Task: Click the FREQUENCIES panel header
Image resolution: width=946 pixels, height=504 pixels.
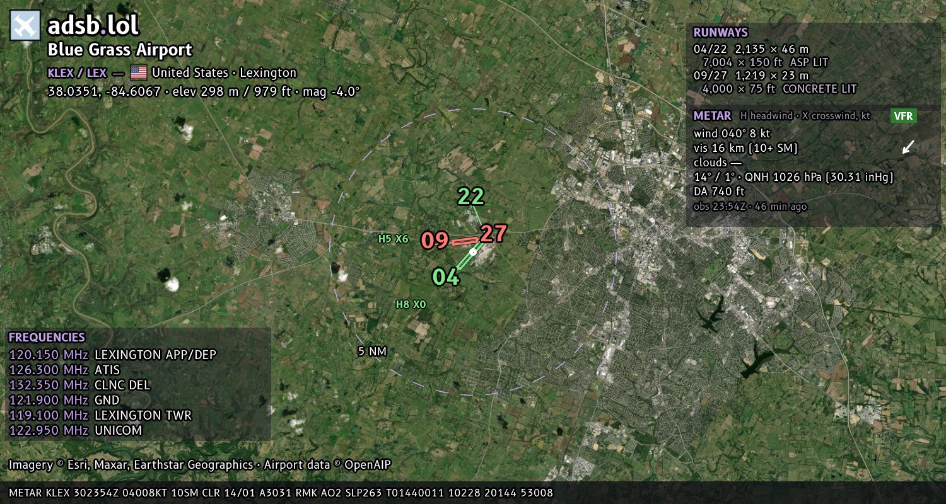Action: tap(47, 337)
